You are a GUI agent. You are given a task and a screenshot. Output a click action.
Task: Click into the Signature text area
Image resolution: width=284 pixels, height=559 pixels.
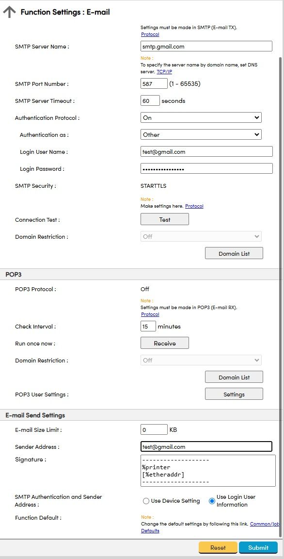point(208,471)
